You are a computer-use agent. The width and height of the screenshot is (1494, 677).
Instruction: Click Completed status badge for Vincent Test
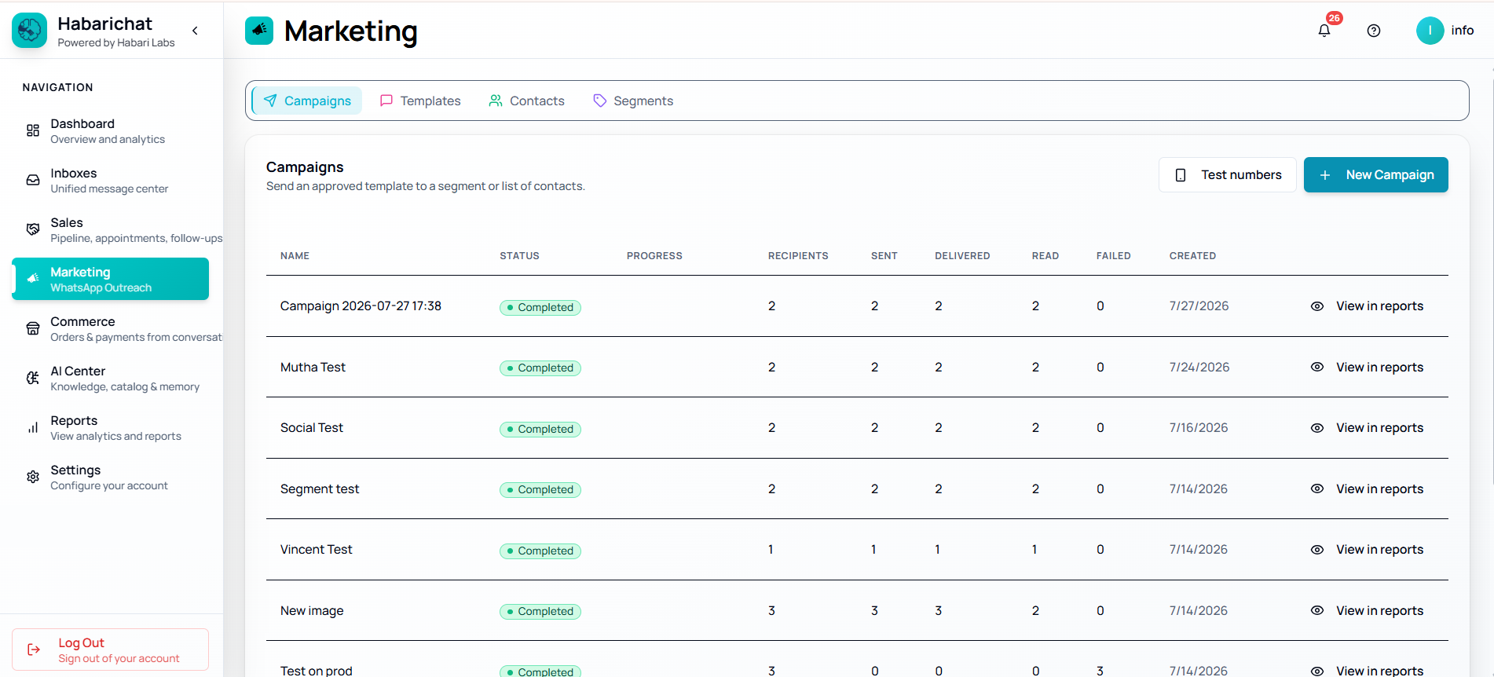[540, 551]
